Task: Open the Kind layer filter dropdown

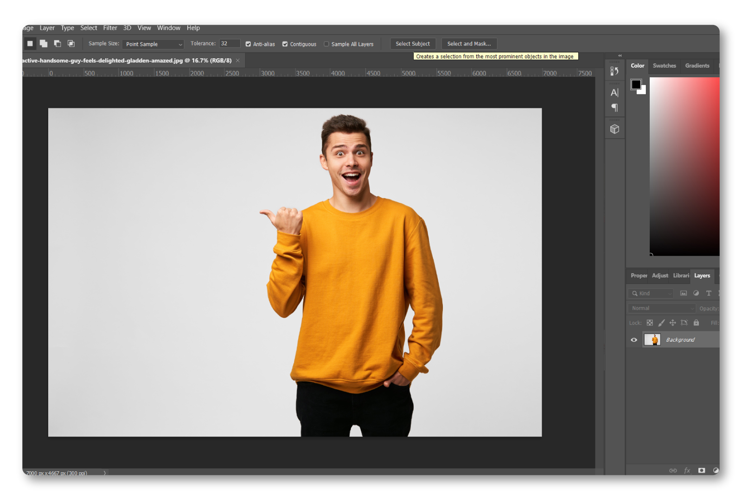Action: pos(651,294)
